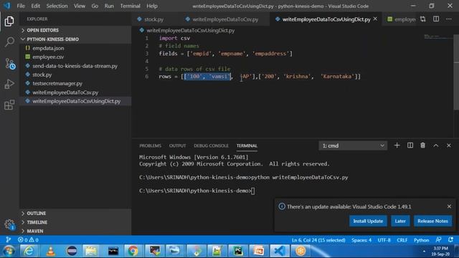Open Google Chrome from the taskbar
Screen dimensions: 459x258
(133, 251)
